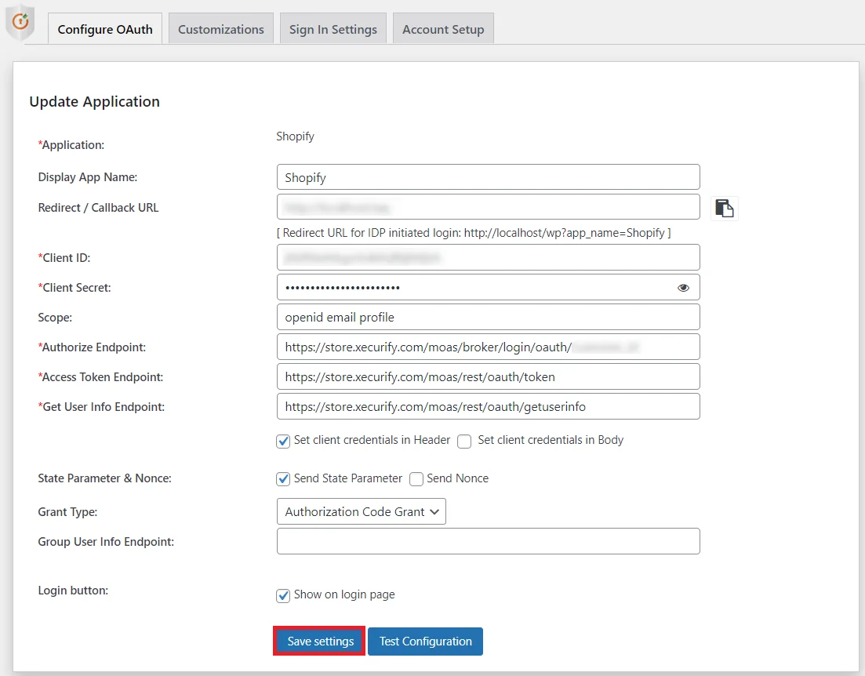Click the miniOrange shield logo

click(20, 21)
